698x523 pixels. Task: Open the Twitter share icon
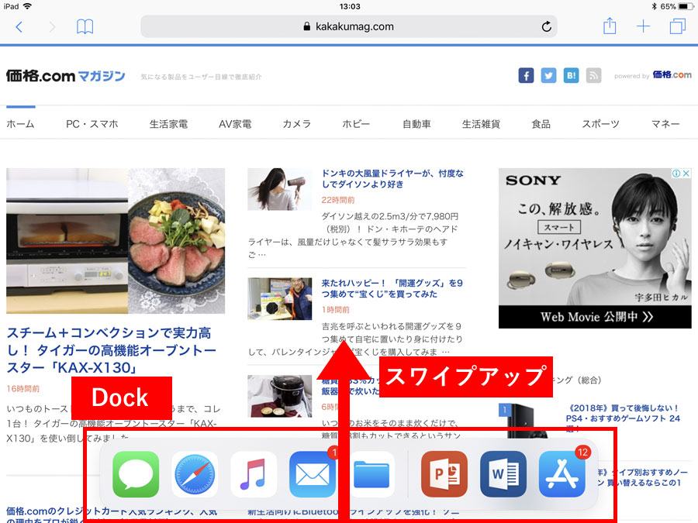[x=548, y=76]
